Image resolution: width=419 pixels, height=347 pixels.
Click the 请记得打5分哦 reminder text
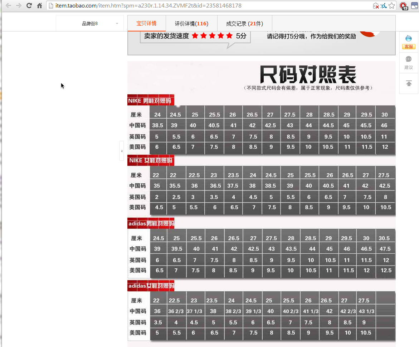[311, 36]
